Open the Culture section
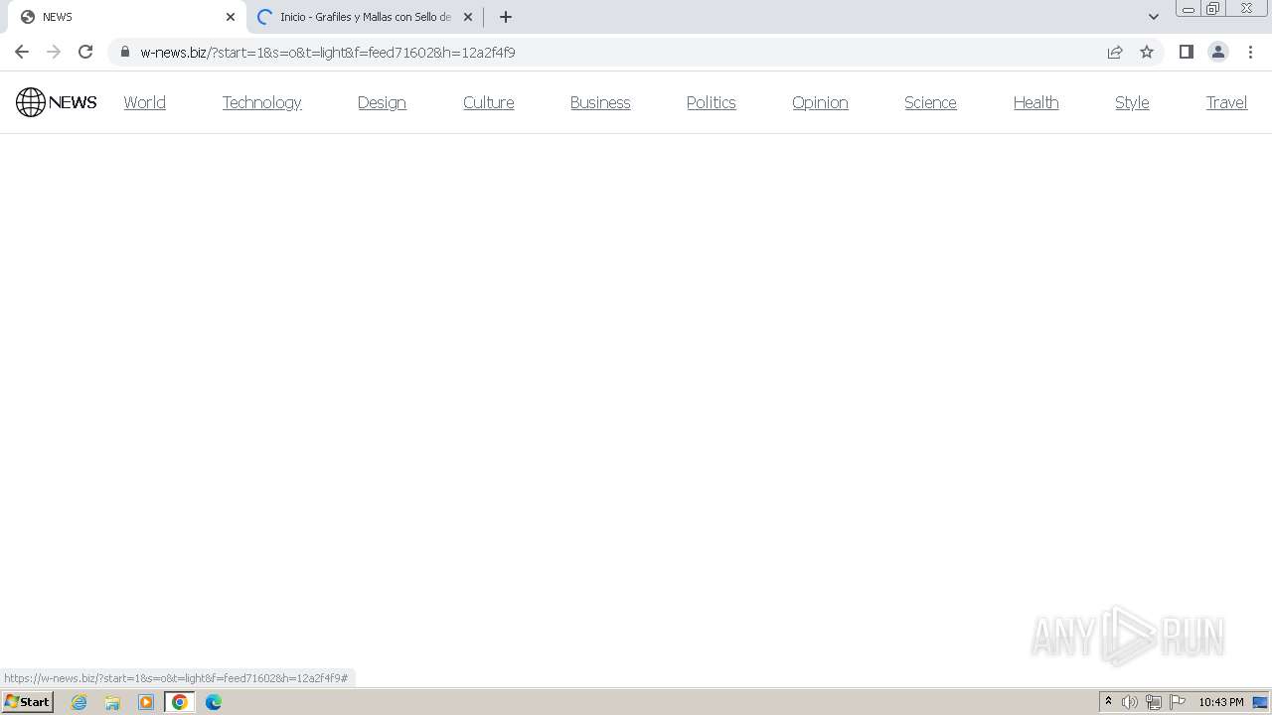 488,102
